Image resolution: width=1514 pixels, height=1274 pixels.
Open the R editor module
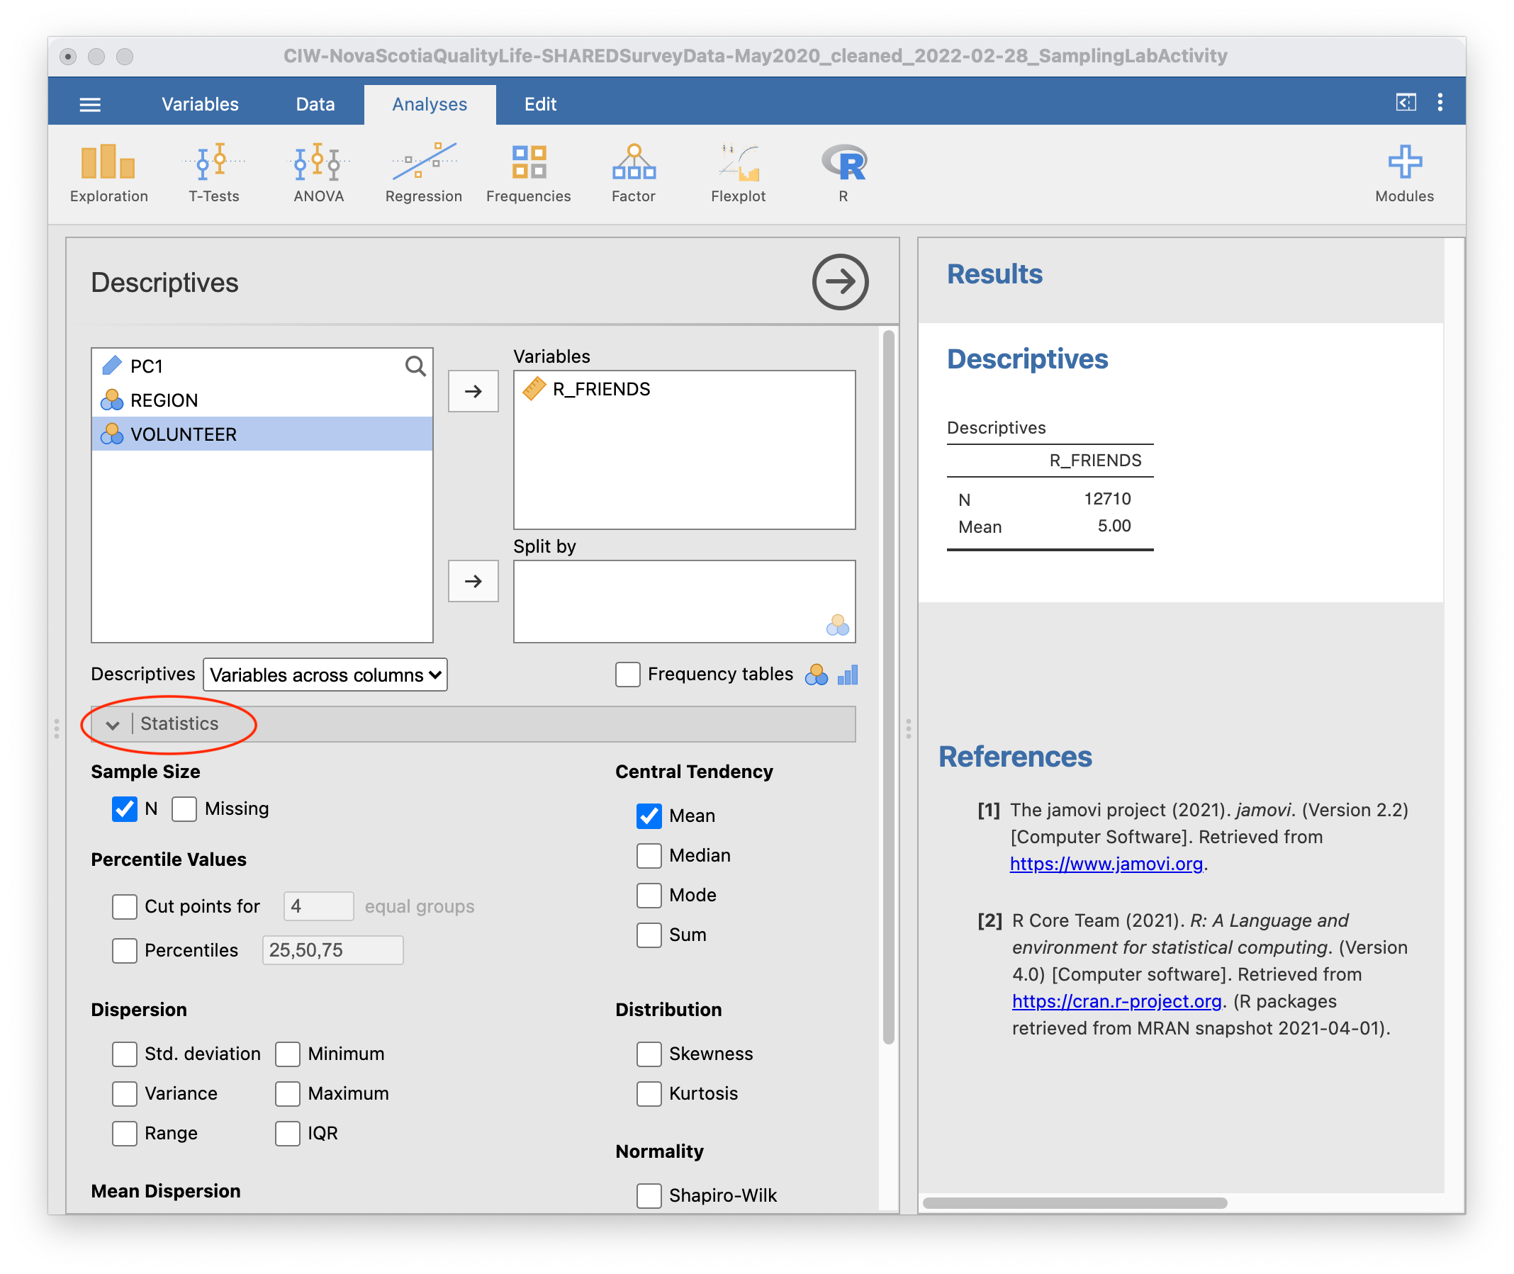843,174
